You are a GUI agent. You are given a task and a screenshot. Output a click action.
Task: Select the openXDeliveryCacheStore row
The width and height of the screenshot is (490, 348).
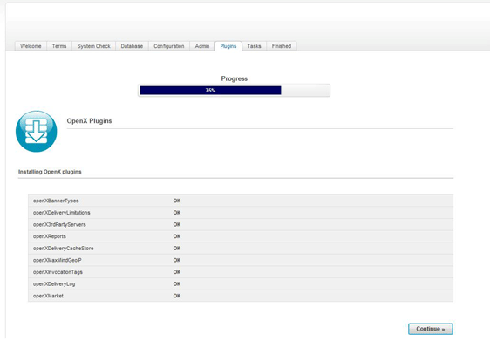(241, 249)
